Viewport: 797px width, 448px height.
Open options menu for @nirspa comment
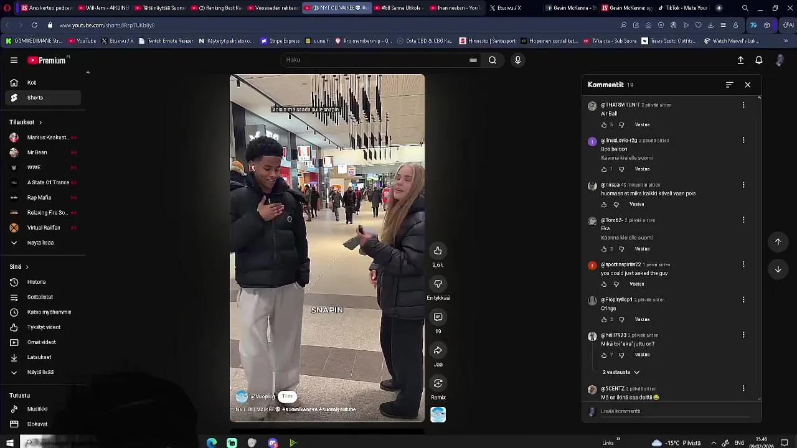[x=743, y=185]
